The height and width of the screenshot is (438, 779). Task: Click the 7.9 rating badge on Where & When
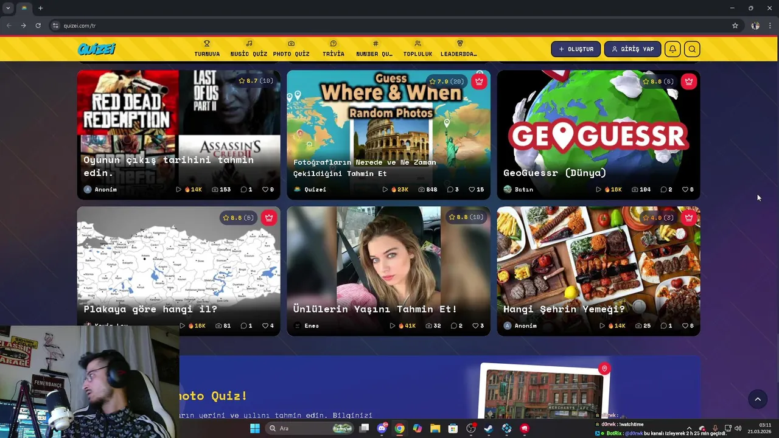click(x=446, y=81)
